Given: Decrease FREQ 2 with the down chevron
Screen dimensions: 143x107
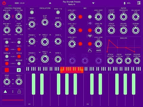Looking at the screenshot, I should (40, 35).
